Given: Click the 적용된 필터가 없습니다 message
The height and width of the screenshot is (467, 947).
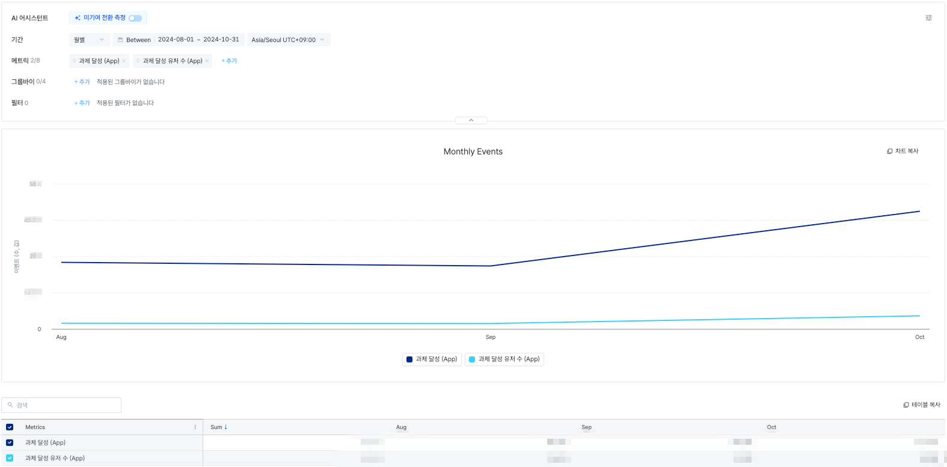Looking at the screenshot, I should click(x=125, y=103).
